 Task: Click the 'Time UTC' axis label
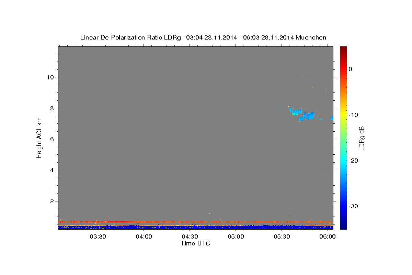195,243
